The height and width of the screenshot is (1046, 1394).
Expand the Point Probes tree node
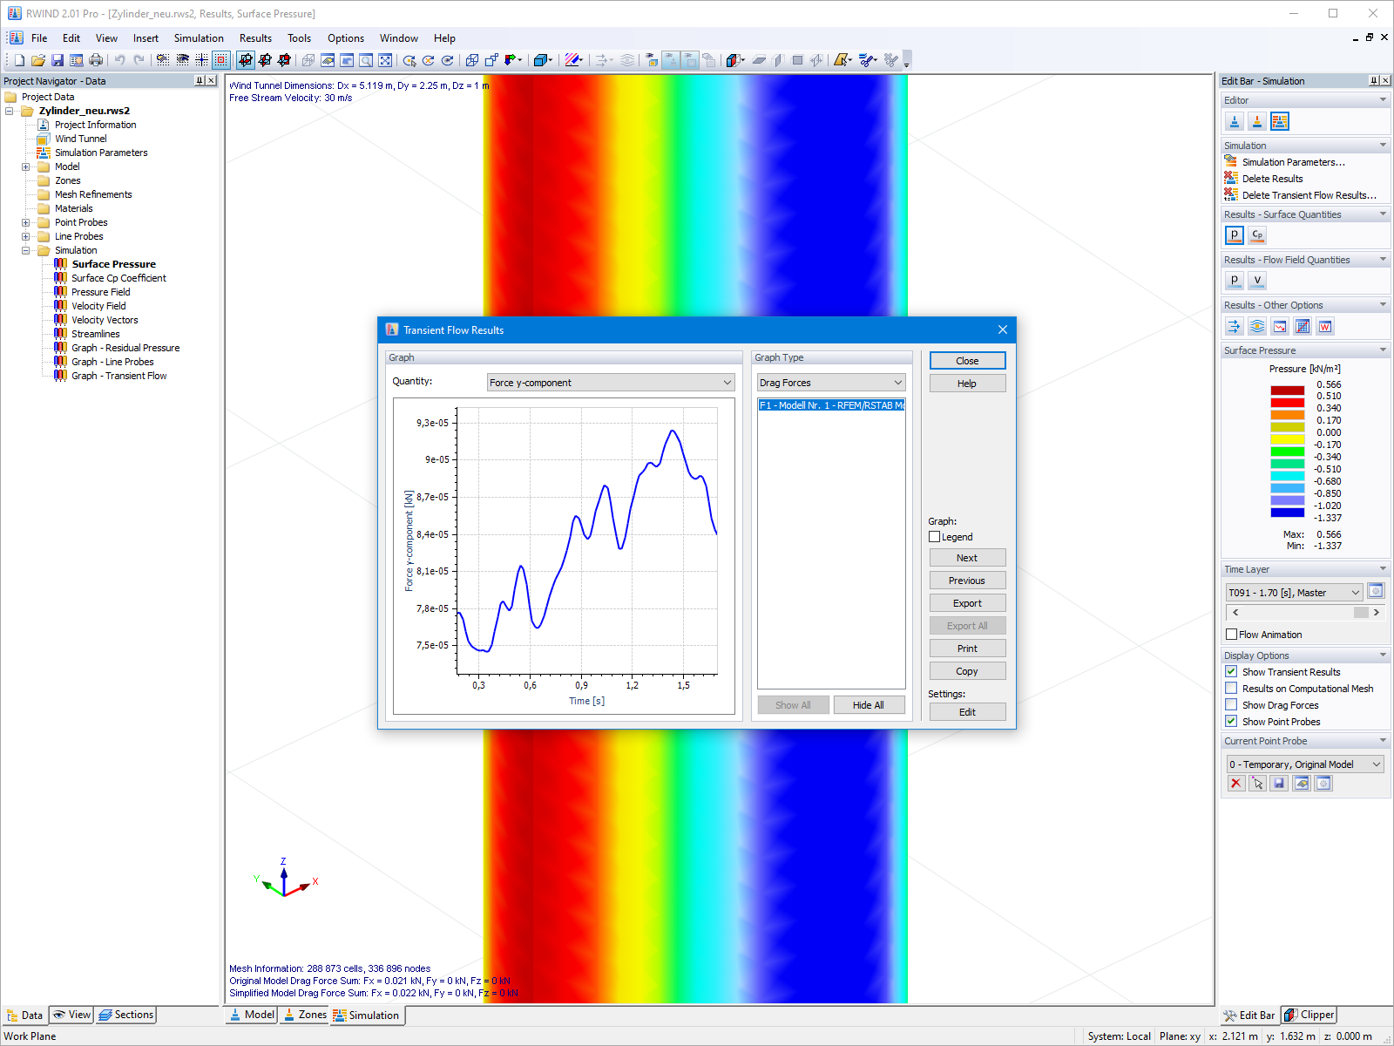25,222
